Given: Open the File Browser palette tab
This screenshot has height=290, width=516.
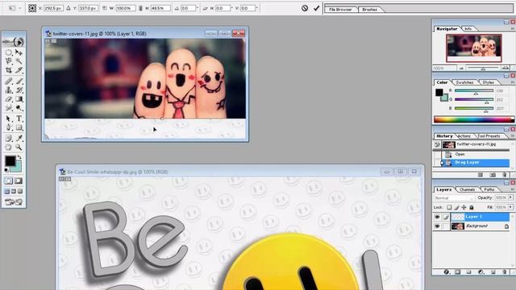Looking at the screenshot, I should click(340, 10).
